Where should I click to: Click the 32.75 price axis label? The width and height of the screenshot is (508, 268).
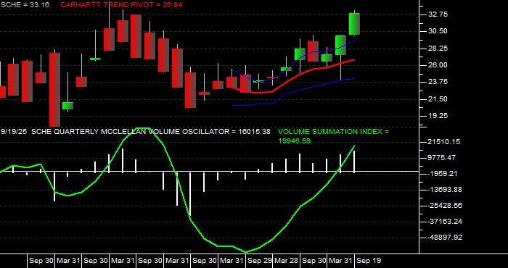(438, 14)
